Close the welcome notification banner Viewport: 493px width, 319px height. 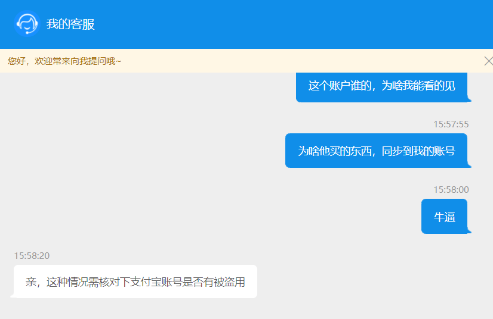pos(488,61)
